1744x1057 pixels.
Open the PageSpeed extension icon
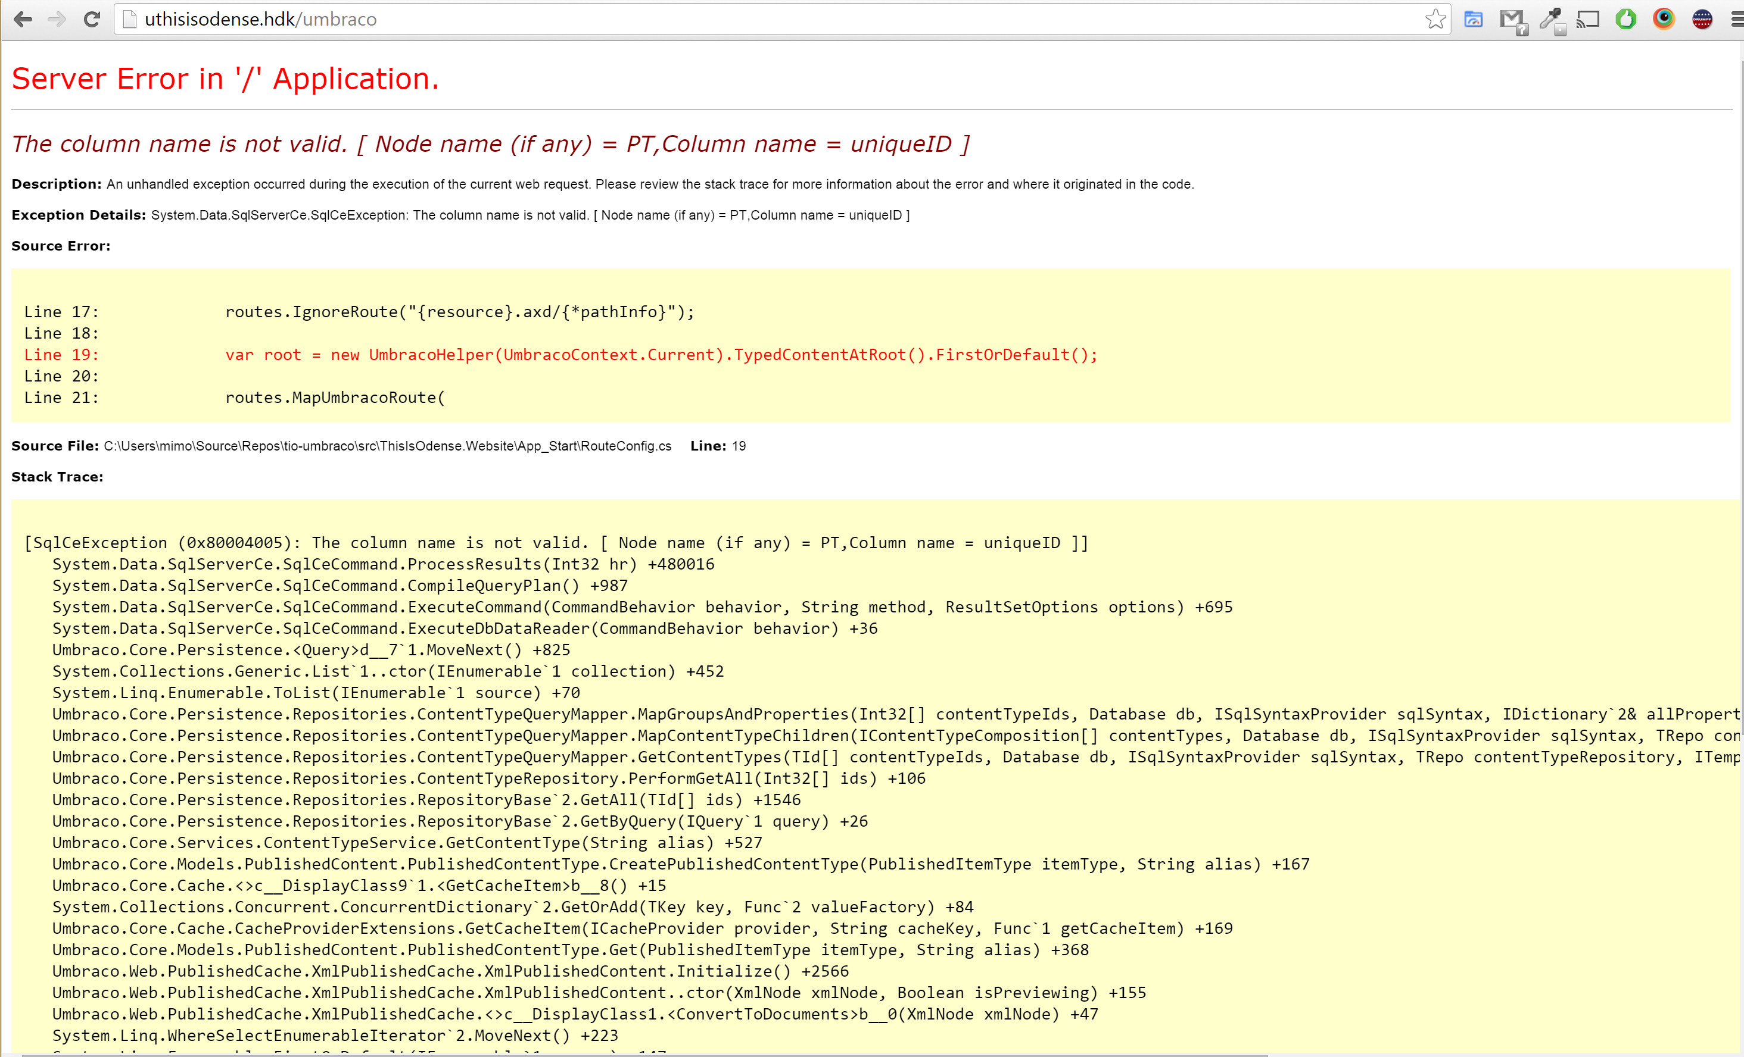point(1474,19)
